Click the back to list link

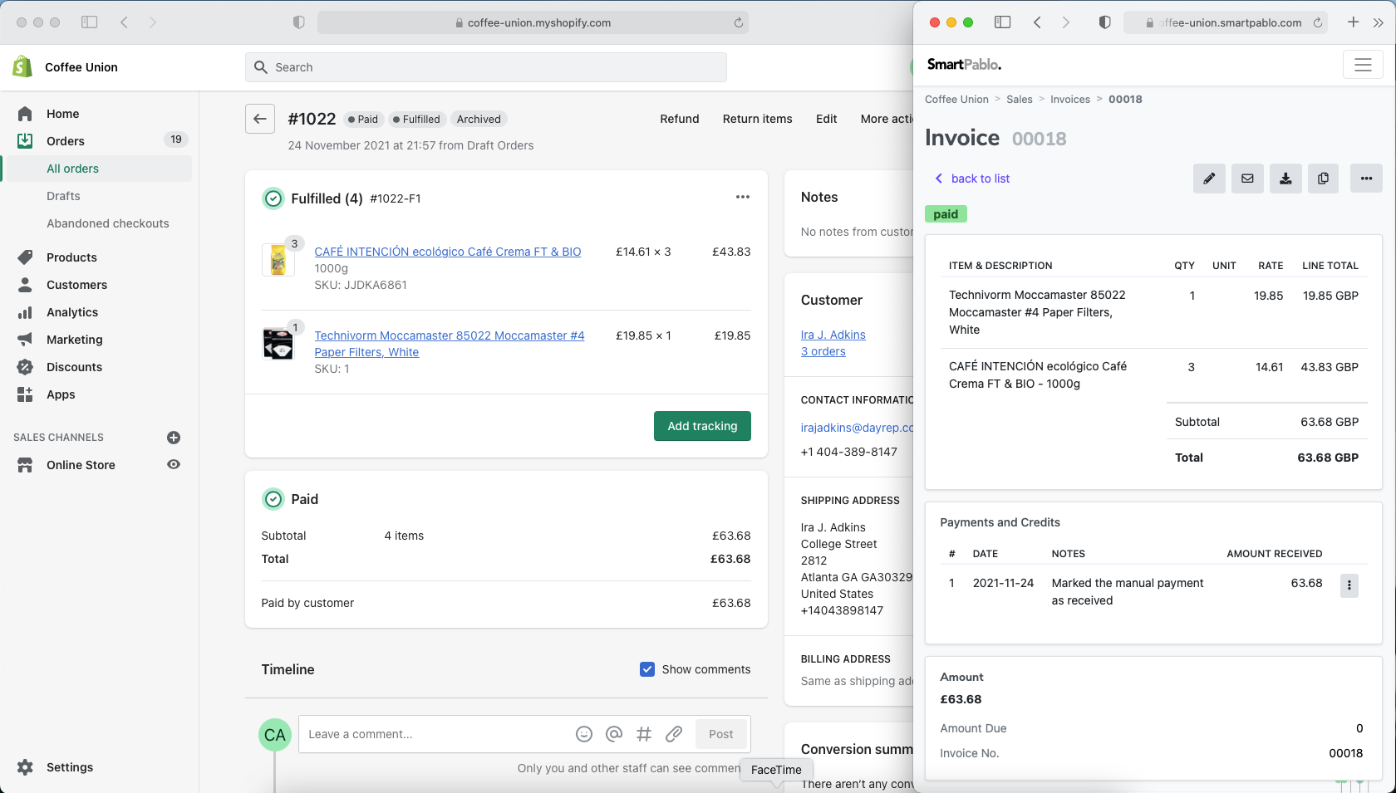tap(972, 179)
